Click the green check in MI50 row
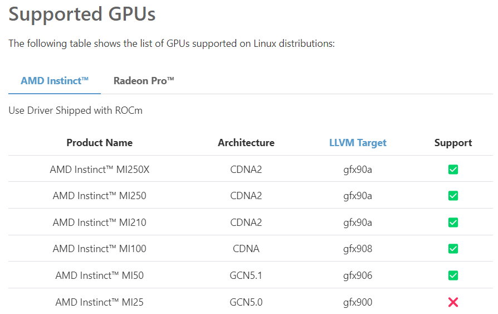This screenshot has height=314, width=498. point(453,276)
